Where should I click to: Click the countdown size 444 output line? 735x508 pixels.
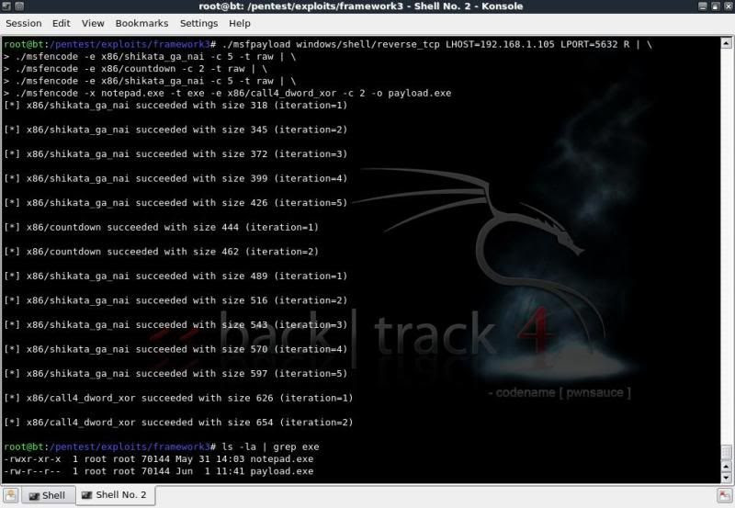point(162,227)
